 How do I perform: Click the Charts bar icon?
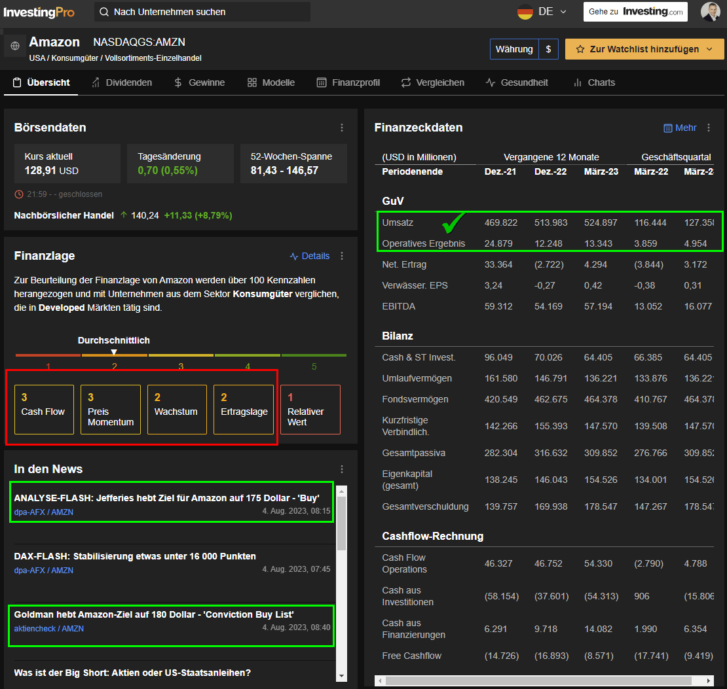[577, 82]
